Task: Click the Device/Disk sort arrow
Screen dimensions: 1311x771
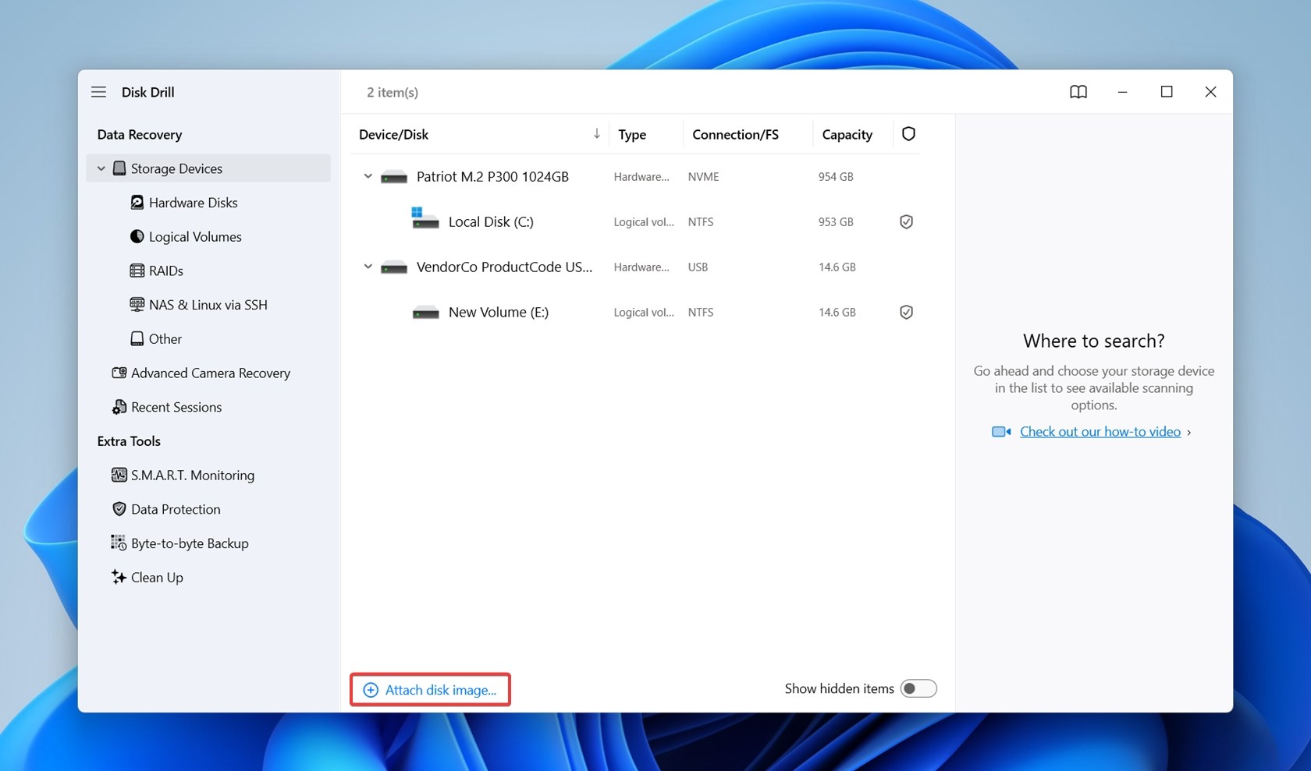Action: (x=596, y=133)
